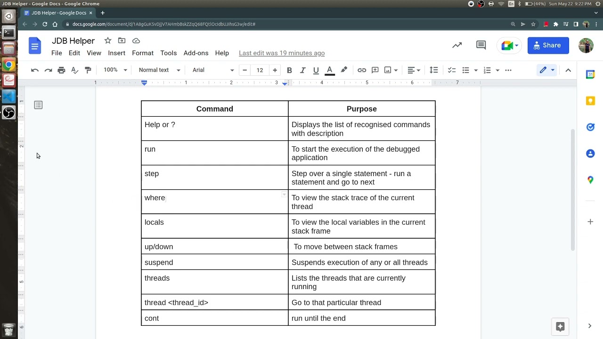Open the Format menu
The width and height of the screenshot is (603, 339).
click(x=143, y=53)
